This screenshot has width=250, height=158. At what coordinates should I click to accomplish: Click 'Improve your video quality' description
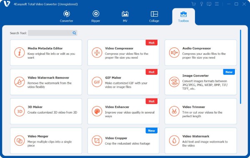(x=130, y=114)
